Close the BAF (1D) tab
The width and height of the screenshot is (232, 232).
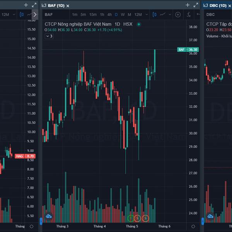tap(68, 6)
